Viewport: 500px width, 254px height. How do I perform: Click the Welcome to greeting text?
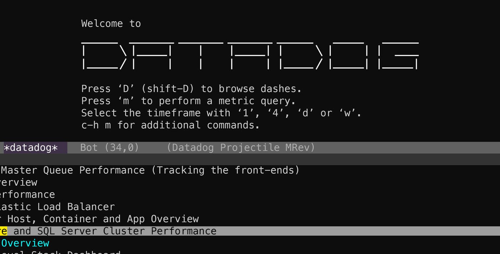tap(111, 24)
